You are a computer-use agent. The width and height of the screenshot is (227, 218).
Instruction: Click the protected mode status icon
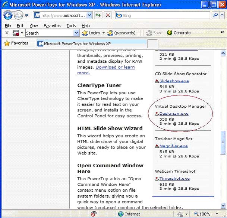click(x=180, y=214)
